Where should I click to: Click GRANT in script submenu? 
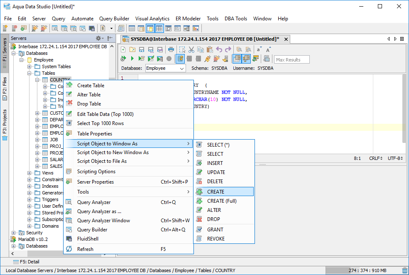[x=224, y=230]
